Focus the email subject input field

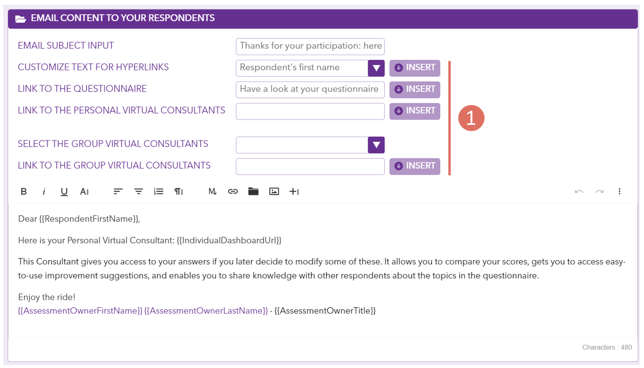click(x=310, y=46)
